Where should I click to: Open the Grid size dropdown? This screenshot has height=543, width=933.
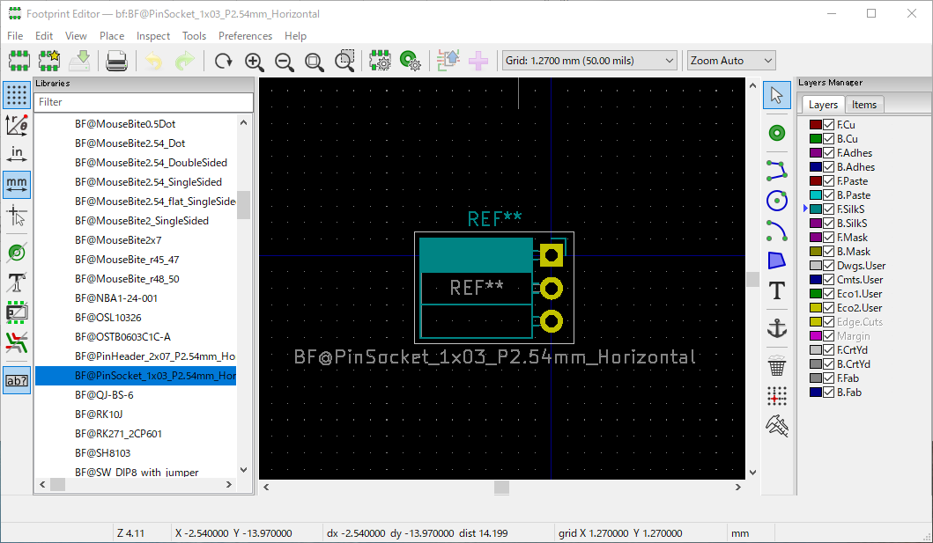[x=589, y=61]
